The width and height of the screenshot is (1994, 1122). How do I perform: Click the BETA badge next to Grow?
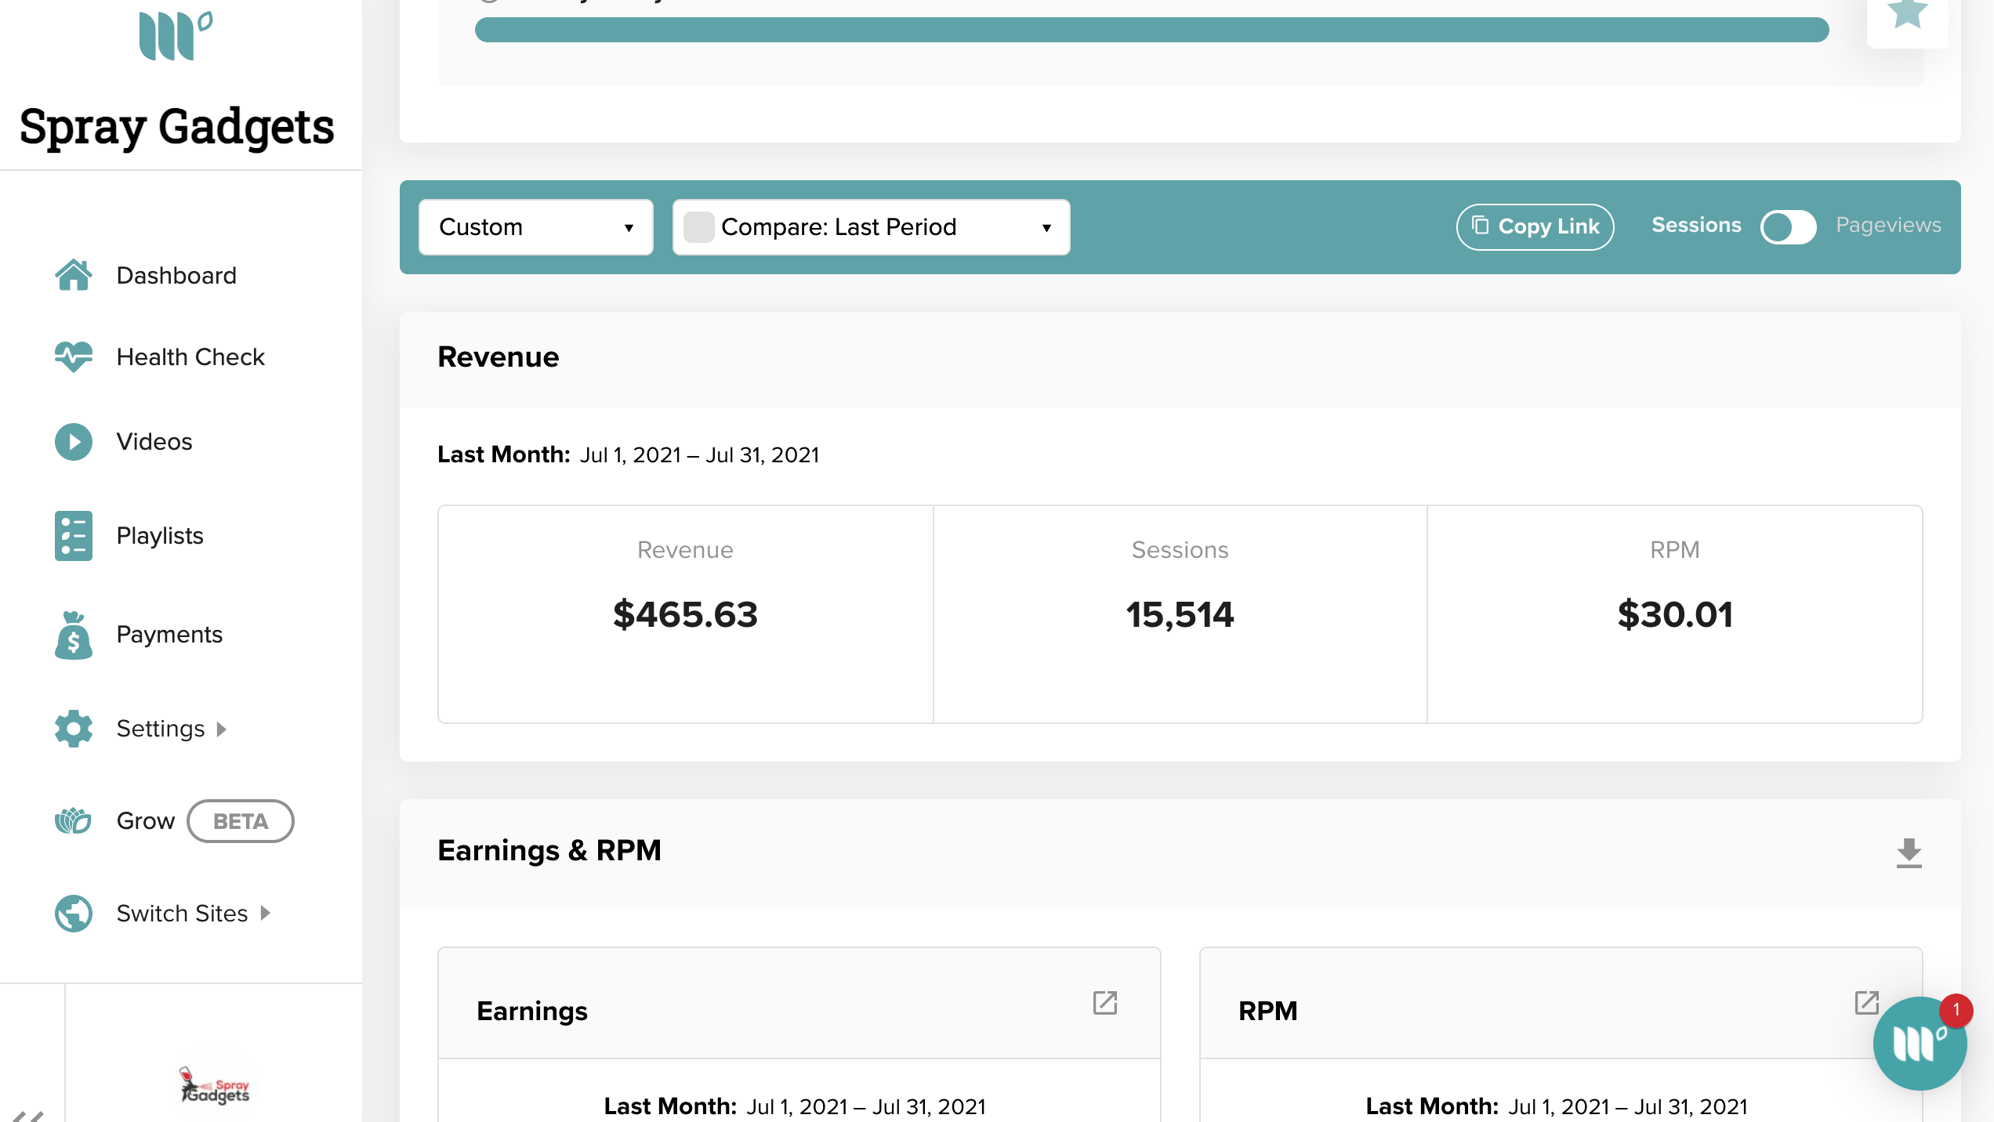tap(241, 821)
